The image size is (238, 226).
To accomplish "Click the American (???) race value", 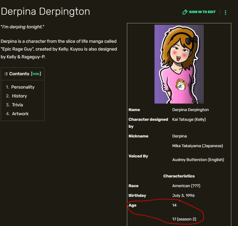I will 186,186.
